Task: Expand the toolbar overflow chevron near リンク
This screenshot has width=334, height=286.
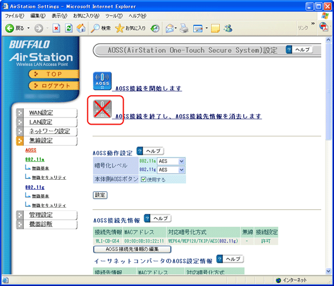Action: pyautogui.click(x=313, y=23)
